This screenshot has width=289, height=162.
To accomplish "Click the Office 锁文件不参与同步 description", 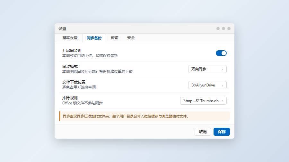I will [x=83, y=103].
